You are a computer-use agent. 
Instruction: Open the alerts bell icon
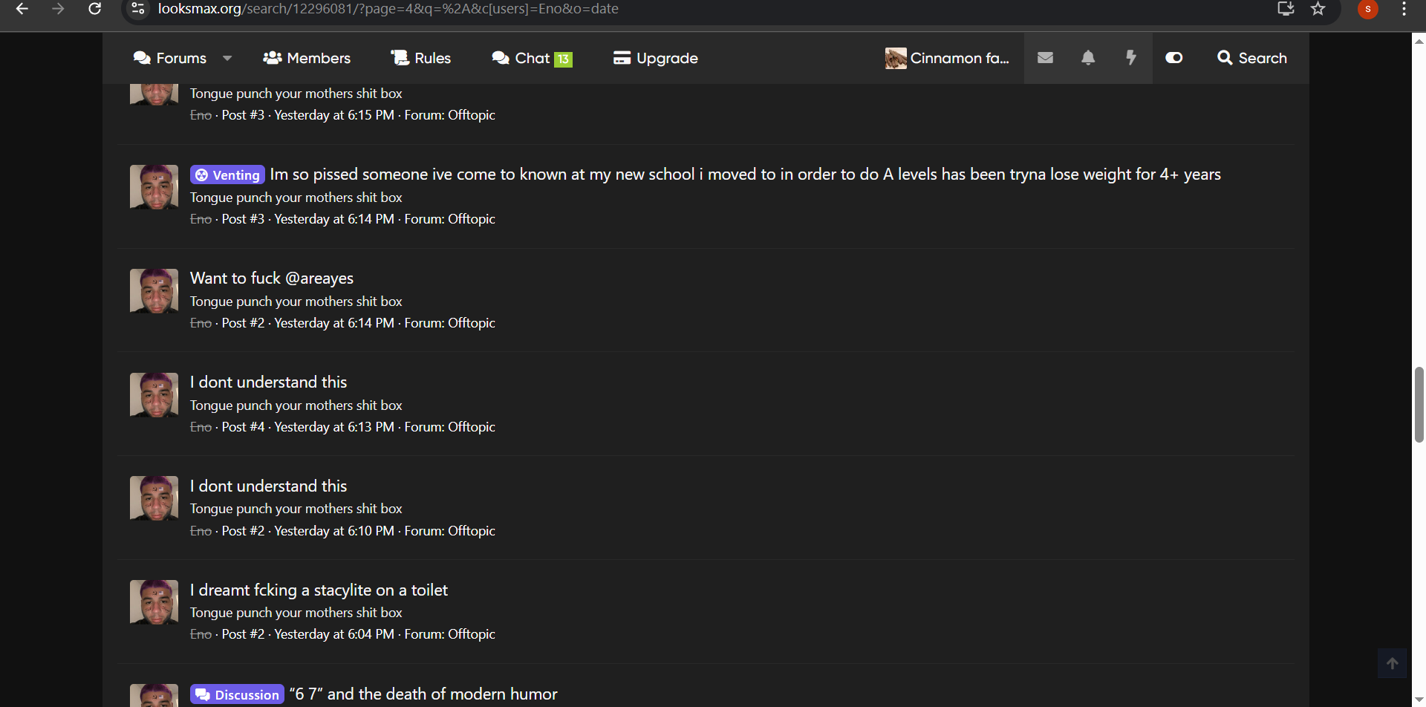[1088, 58]
